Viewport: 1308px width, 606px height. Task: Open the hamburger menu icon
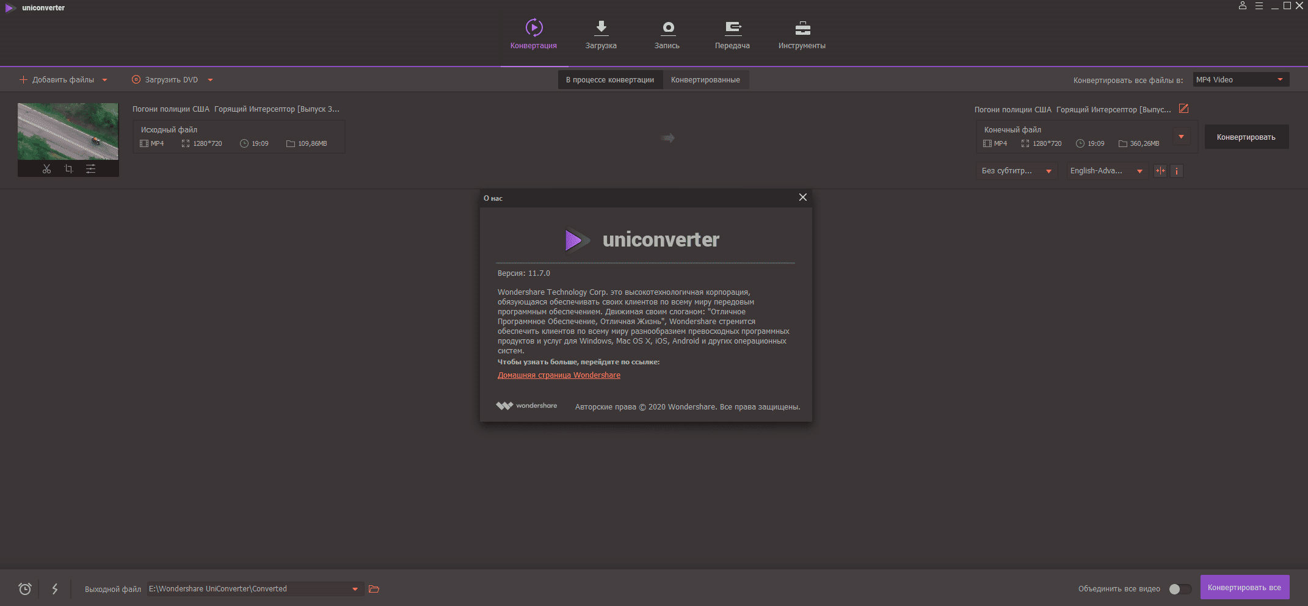click(x=1259, y=5)
